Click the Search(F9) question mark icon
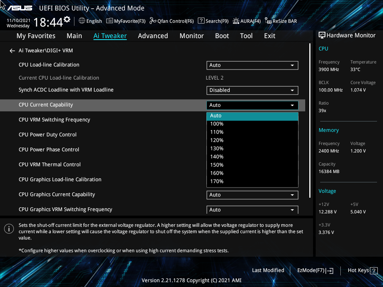This screenshot has width=383, height=287. [201, 21]
